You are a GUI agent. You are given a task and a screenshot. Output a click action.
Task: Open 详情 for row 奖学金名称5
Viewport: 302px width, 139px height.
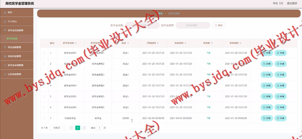267,96
